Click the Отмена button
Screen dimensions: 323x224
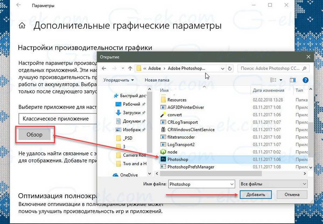pyautogui.click(x=292, y=194)
